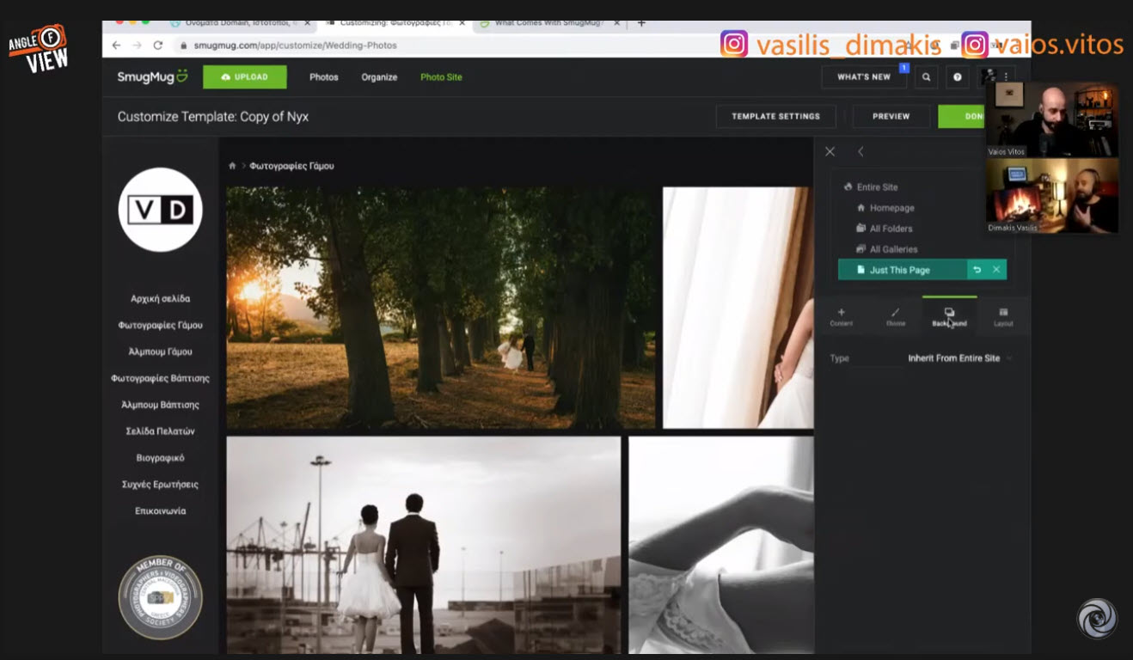
Task: Reload the page with browser refresh icon
Action: 158,46
